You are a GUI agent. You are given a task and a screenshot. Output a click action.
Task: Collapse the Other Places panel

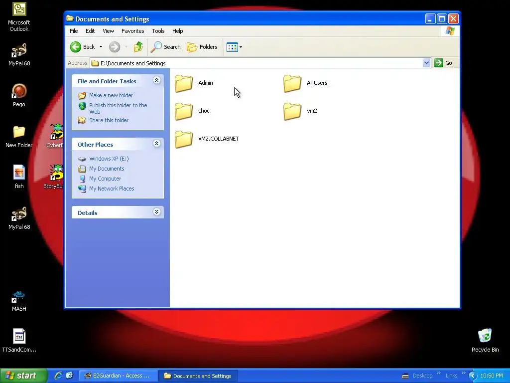click(x=156, y=144)
